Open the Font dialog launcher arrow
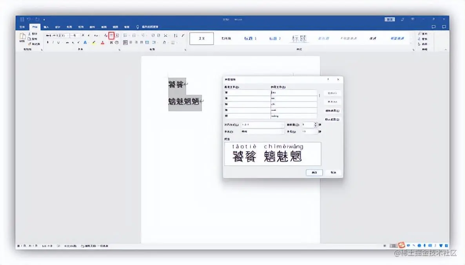This screenshot has height=265, width=465. (x=119, y=50)
